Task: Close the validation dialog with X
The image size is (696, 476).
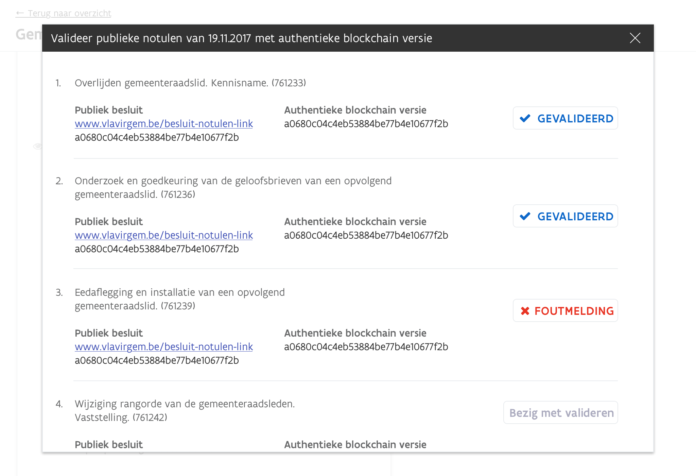Action: click(635, 38)
